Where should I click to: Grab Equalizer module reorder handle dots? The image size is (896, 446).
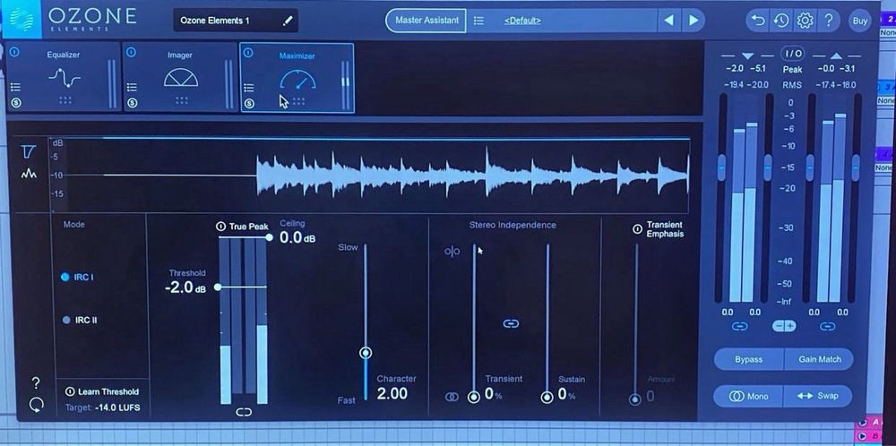[x=65, y=100]
